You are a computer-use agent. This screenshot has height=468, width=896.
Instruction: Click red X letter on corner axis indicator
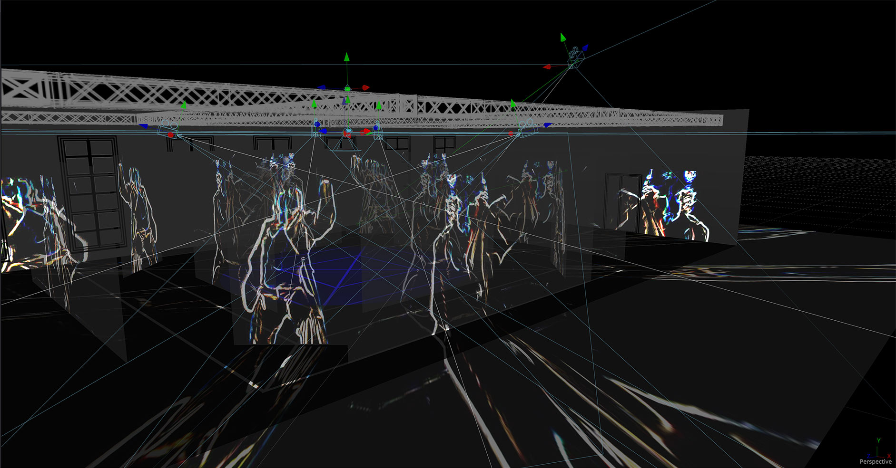click(888, 456)
